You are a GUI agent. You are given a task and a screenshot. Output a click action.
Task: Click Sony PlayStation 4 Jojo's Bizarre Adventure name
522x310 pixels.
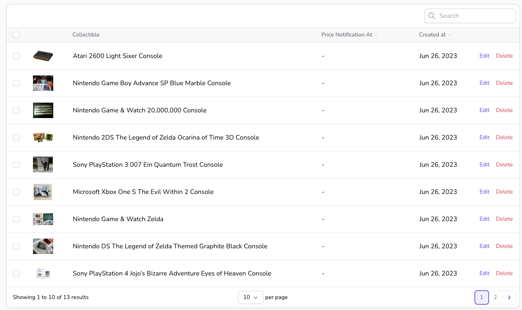(x=172, y=273)
